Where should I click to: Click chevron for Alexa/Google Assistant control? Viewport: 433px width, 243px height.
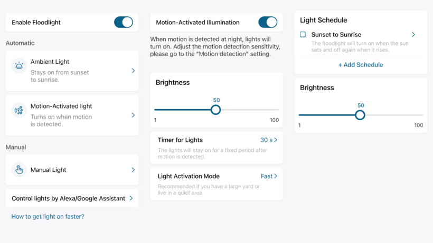[x=131, y=198]
